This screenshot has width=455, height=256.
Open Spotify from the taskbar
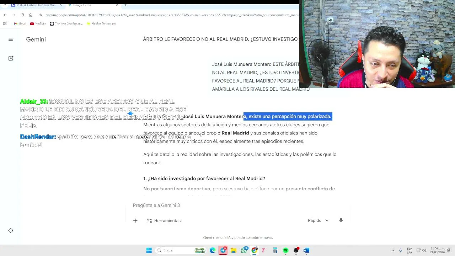tap(285, 250)
